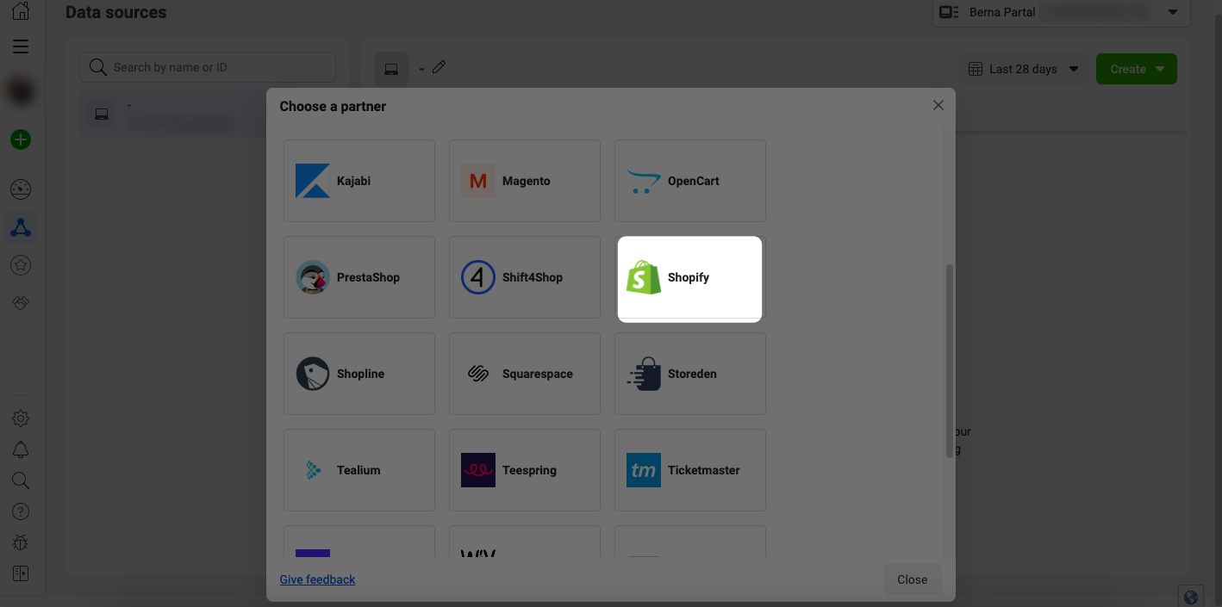Open the green Create dropdown button
This screenshot has height=607, width=1222.
(1136, 69)
